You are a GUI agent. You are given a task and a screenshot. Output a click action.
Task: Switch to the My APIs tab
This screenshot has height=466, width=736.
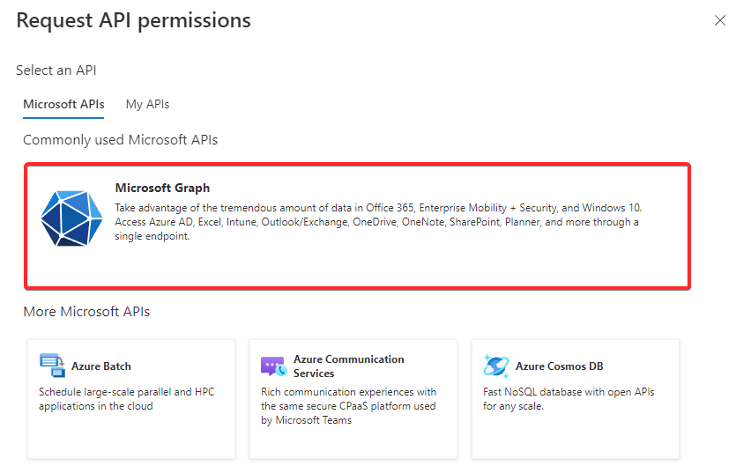(x=147, y=104)
